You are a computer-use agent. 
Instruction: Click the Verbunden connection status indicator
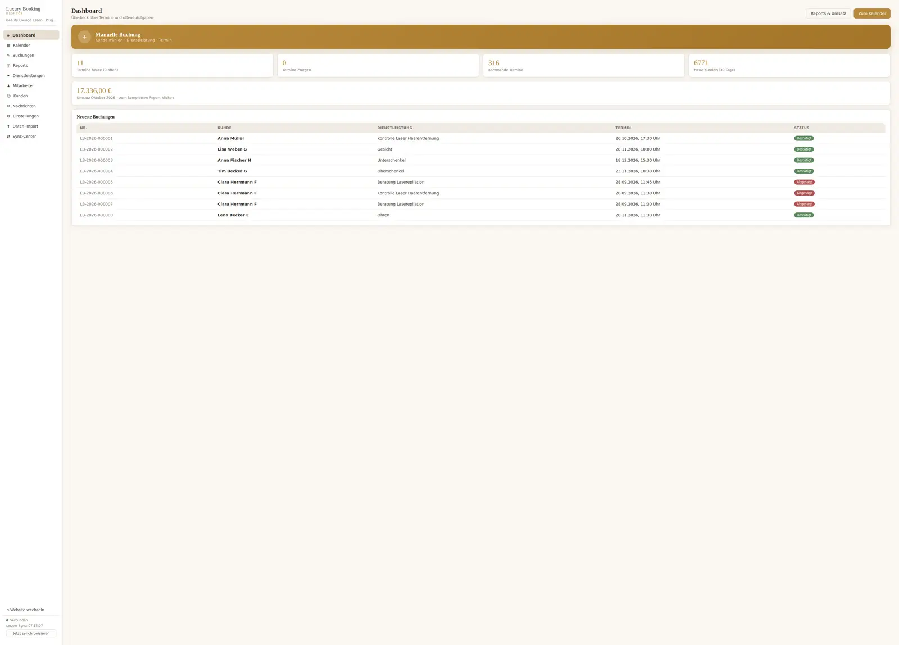(17, 620)
